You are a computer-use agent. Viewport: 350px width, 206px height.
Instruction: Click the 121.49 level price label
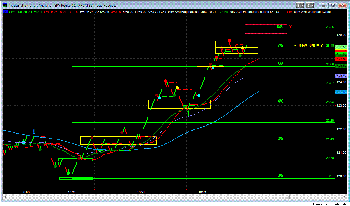(x=329, y=139)
